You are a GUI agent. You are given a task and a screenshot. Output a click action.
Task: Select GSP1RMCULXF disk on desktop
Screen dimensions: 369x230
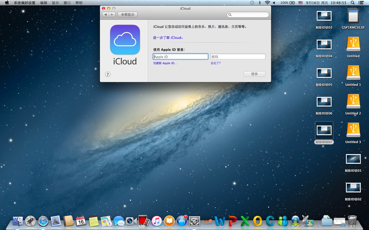point(353,18)
